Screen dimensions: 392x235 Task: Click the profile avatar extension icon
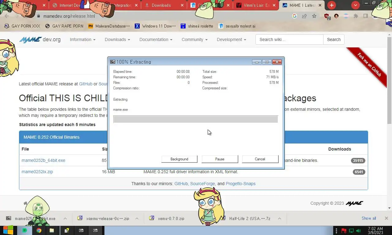[336, 16]
